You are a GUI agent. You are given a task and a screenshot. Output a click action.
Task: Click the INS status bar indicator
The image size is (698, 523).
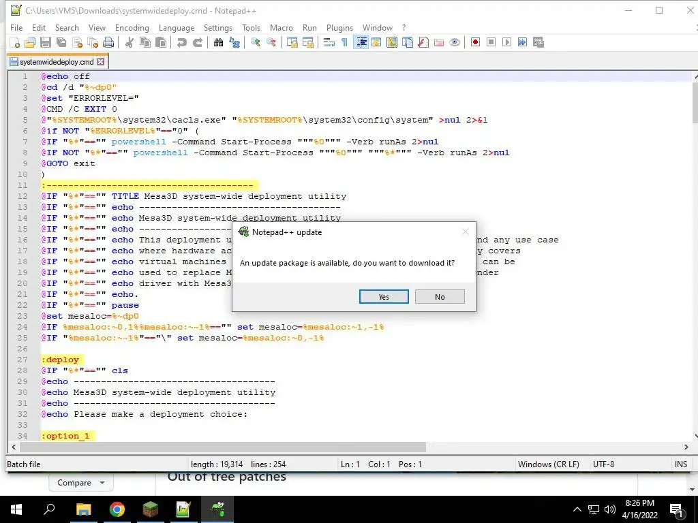tap(681, 464)
